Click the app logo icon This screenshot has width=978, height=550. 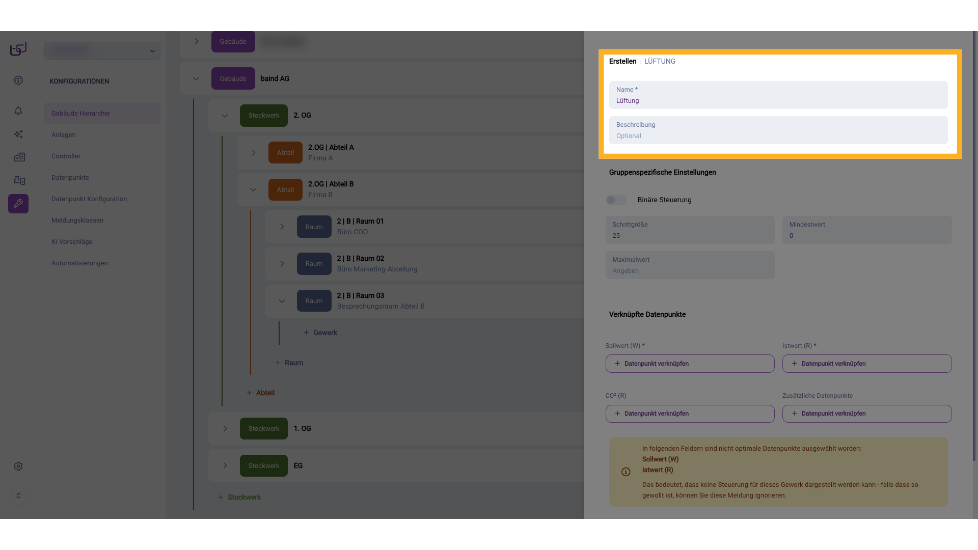18,49
